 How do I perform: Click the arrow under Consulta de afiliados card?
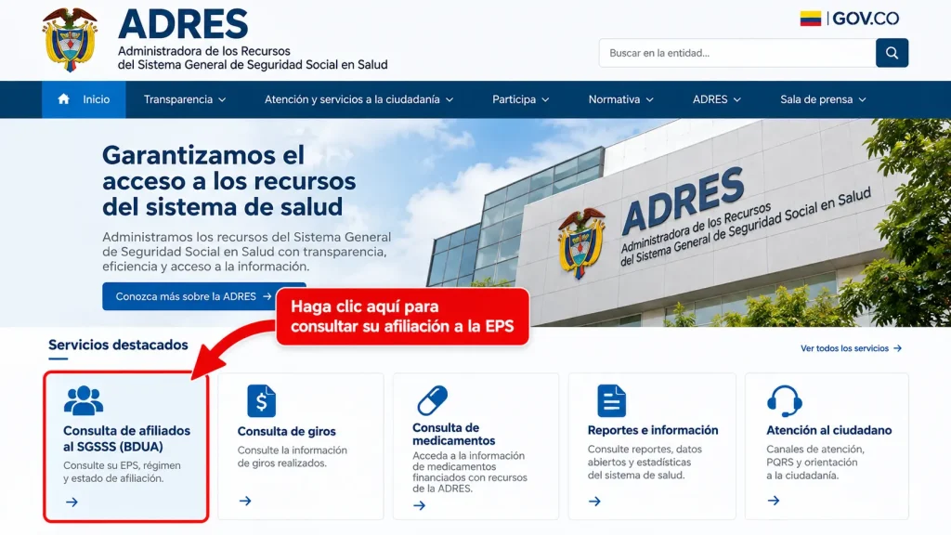(x=72, y=502)
